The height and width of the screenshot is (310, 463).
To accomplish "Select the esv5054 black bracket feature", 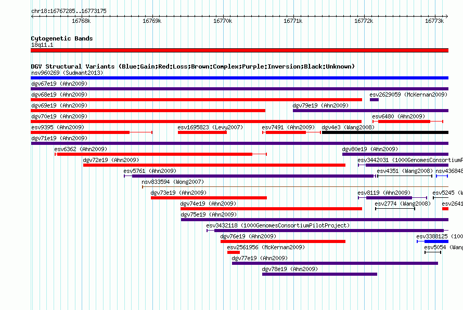I will (433, 252).
